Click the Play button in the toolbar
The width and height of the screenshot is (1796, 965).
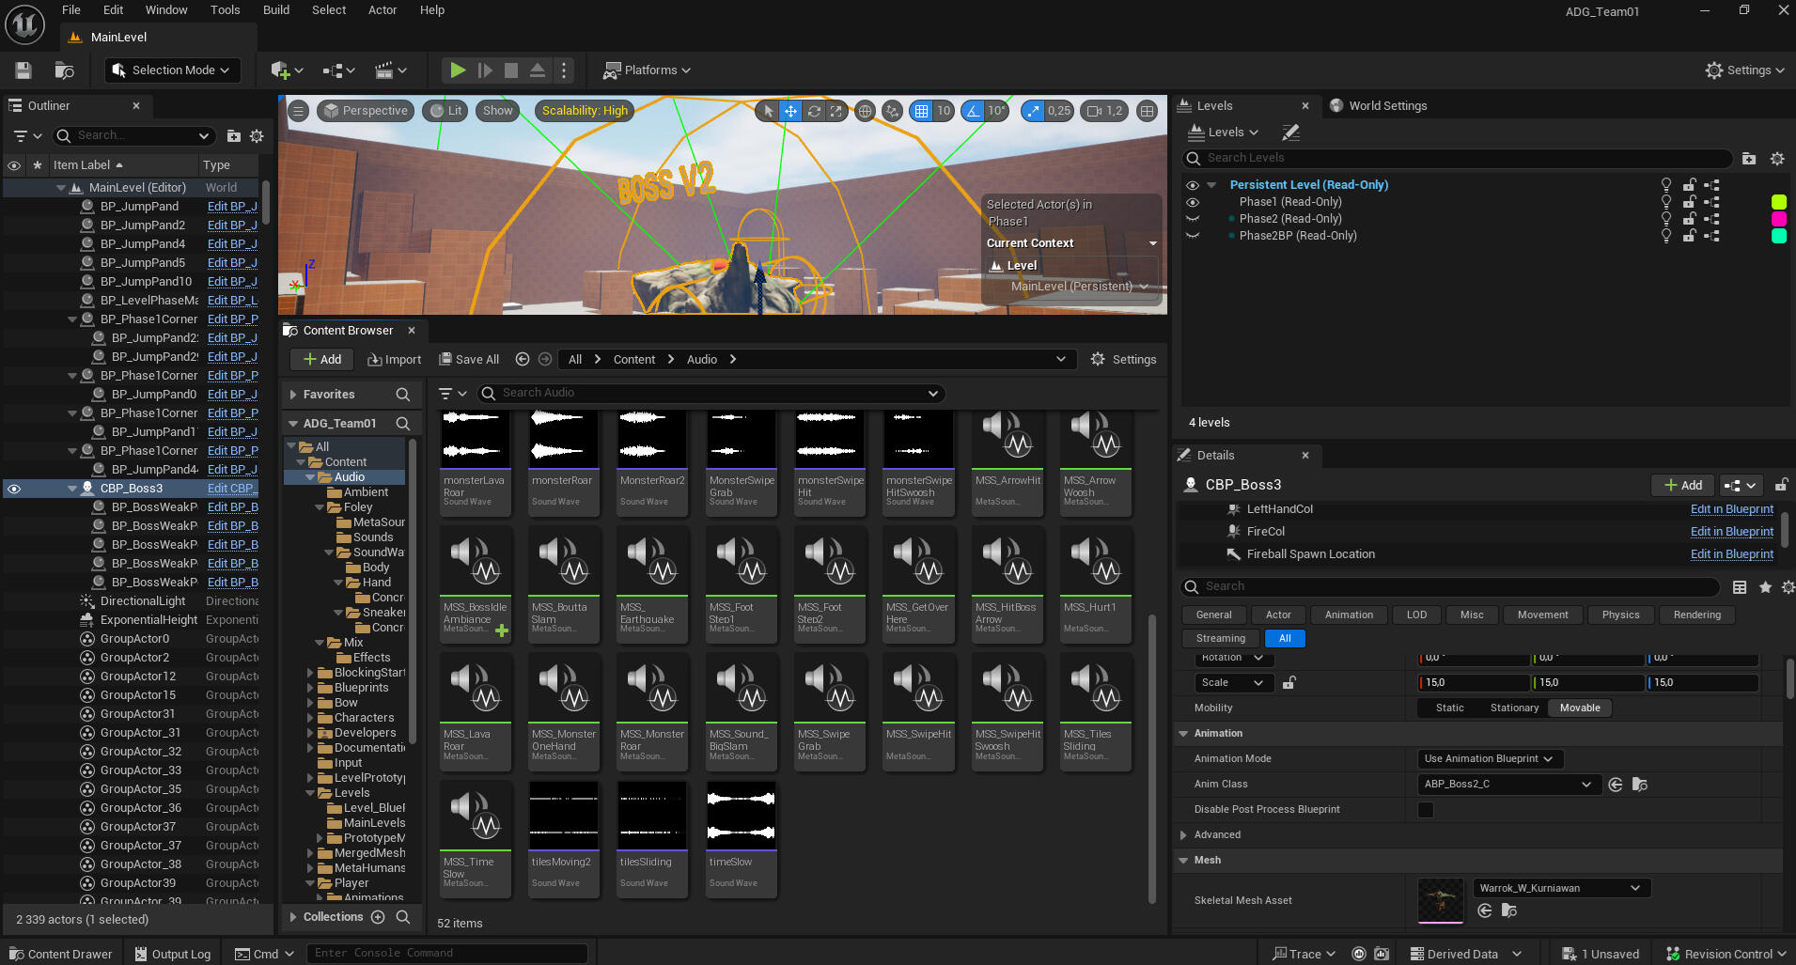coord(457,70)
